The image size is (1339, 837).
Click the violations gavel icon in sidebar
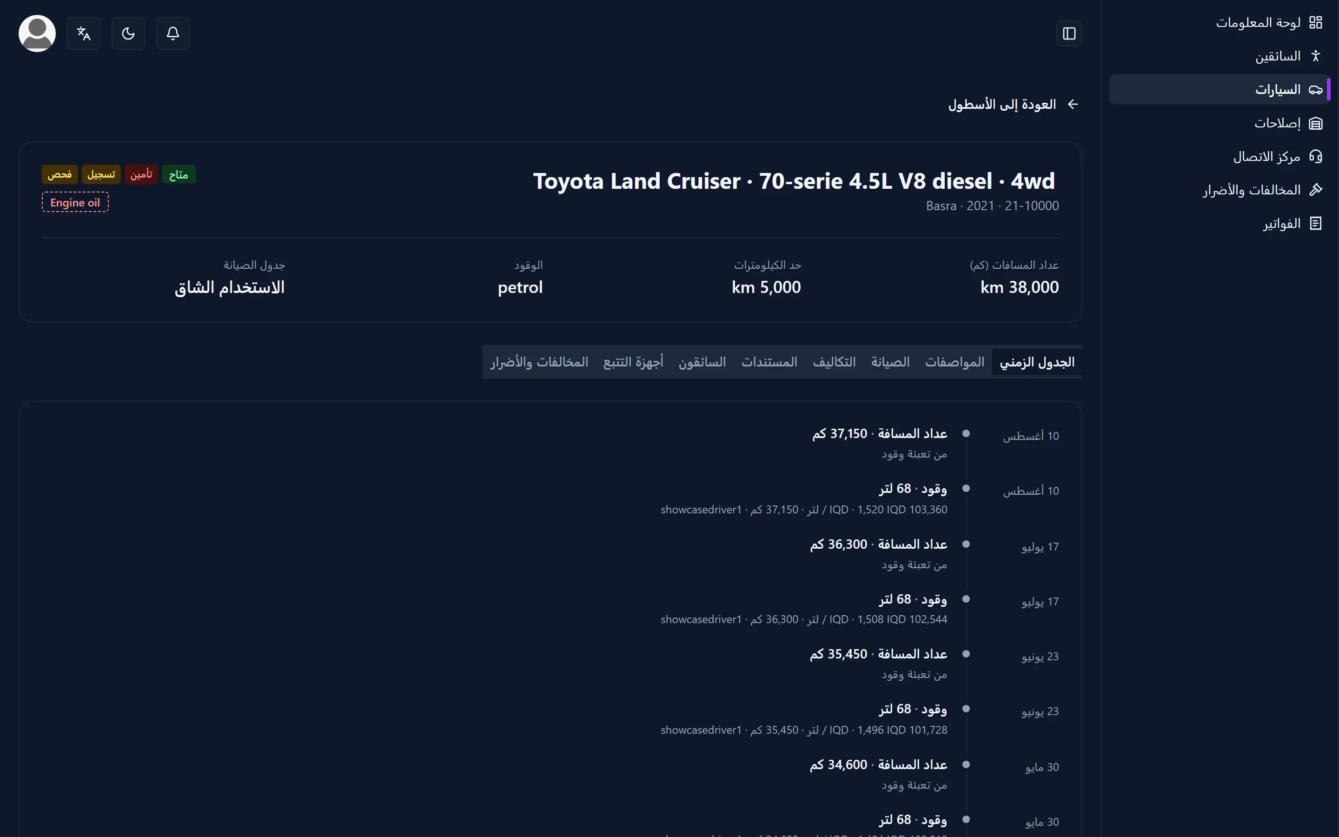click(x=1315, y=190)
